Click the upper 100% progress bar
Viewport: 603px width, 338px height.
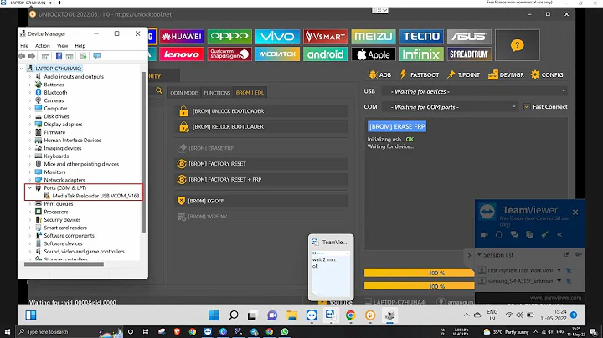[x=420, y=273]
